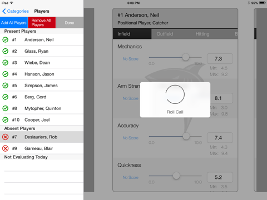This screenshot has width=267, height=200.
Task: Toggle absent X icon for Garneau, Blair
Action: pos(6,148)
